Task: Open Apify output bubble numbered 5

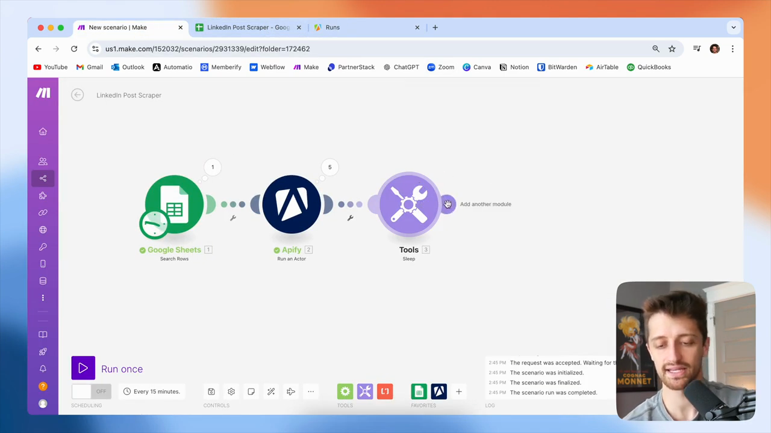Action: pyautogui.click(x=329, y=167)
